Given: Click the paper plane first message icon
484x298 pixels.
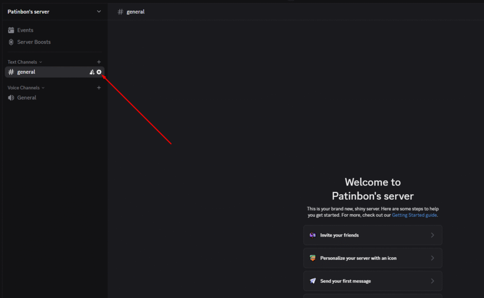Looking at the screenshot, I should pos(313,280).
